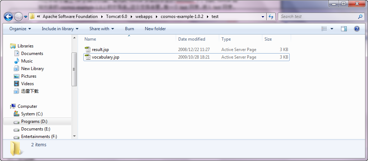Open Documents library in sidebar
Screen dimensions: 368x161
32,54
